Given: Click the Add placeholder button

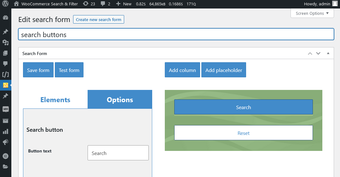Looking at the screenshot, I should point(223,70).
